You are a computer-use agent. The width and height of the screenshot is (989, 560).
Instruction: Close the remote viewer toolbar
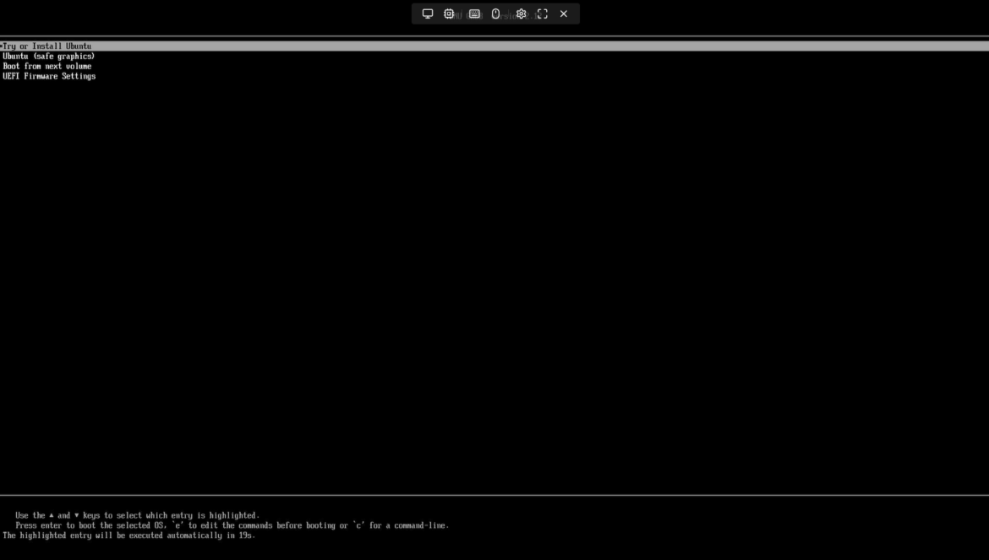coord(564,14)
